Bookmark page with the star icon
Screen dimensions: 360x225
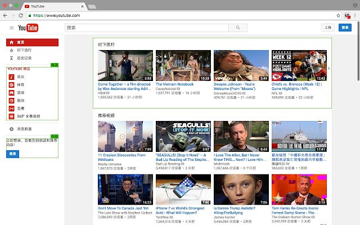(338, 16)
